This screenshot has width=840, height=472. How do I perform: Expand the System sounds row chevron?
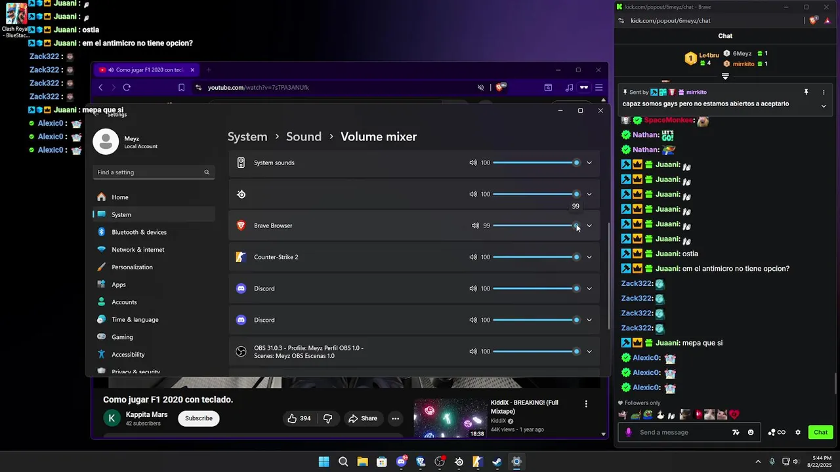click(589, 163)
